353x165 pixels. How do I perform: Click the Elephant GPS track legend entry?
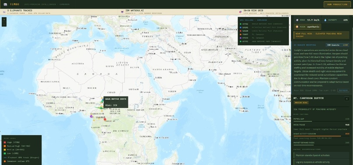[21, 158]
